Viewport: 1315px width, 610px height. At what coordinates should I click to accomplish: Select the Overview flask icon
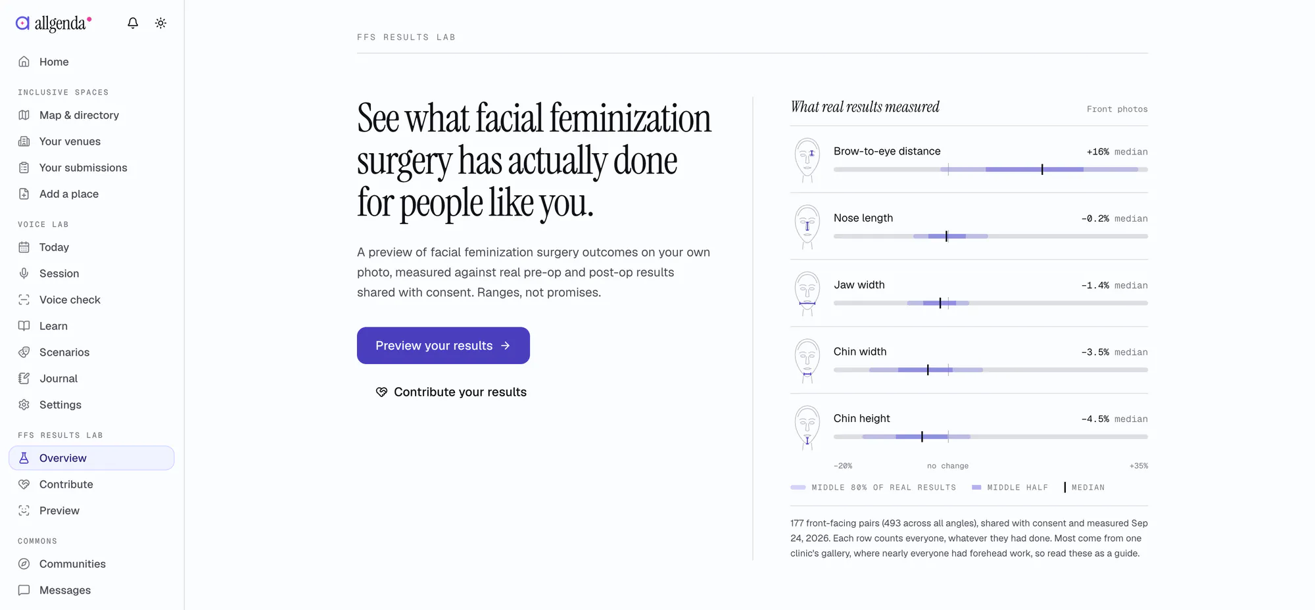click(24, 458)
